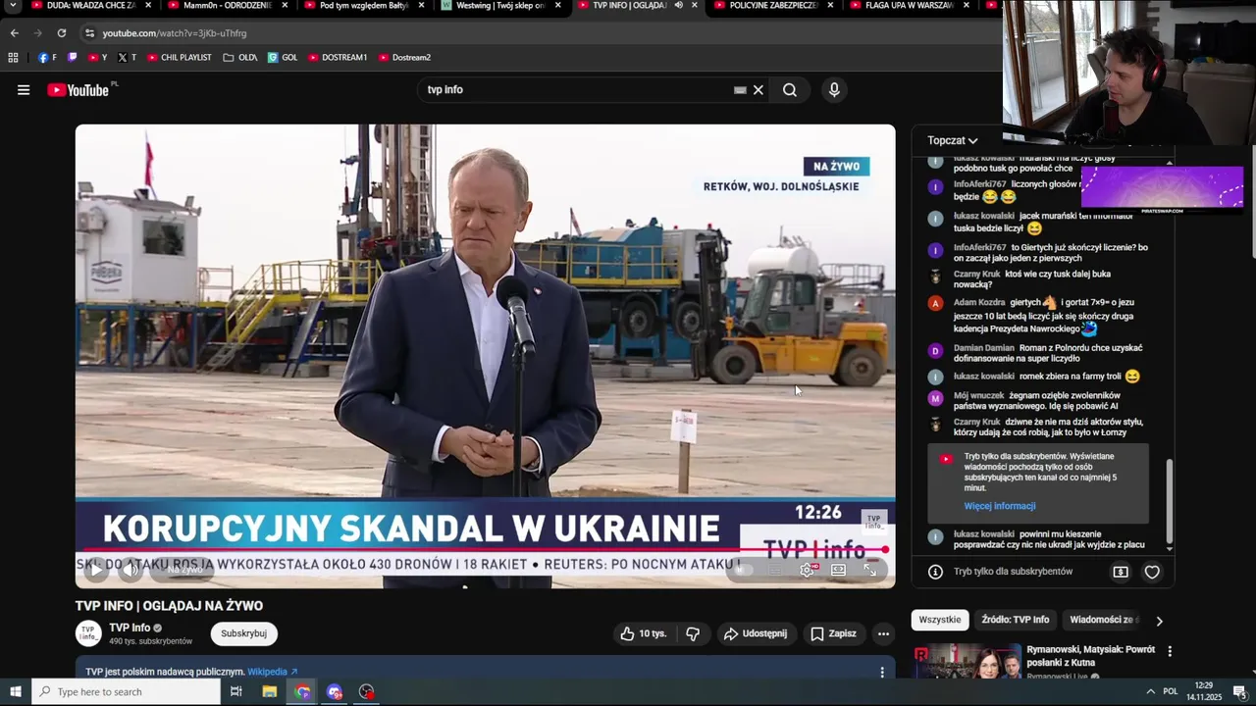Reload the page in the browser
Image resolution: width=1256 pixels, height=706 pixels.
61,32
